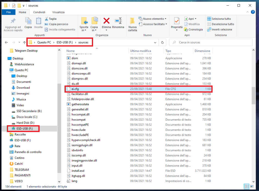Click the Copia icon in Appunti
The width and height of the screenshot is (259, 191).
click(x=28, y=21)
